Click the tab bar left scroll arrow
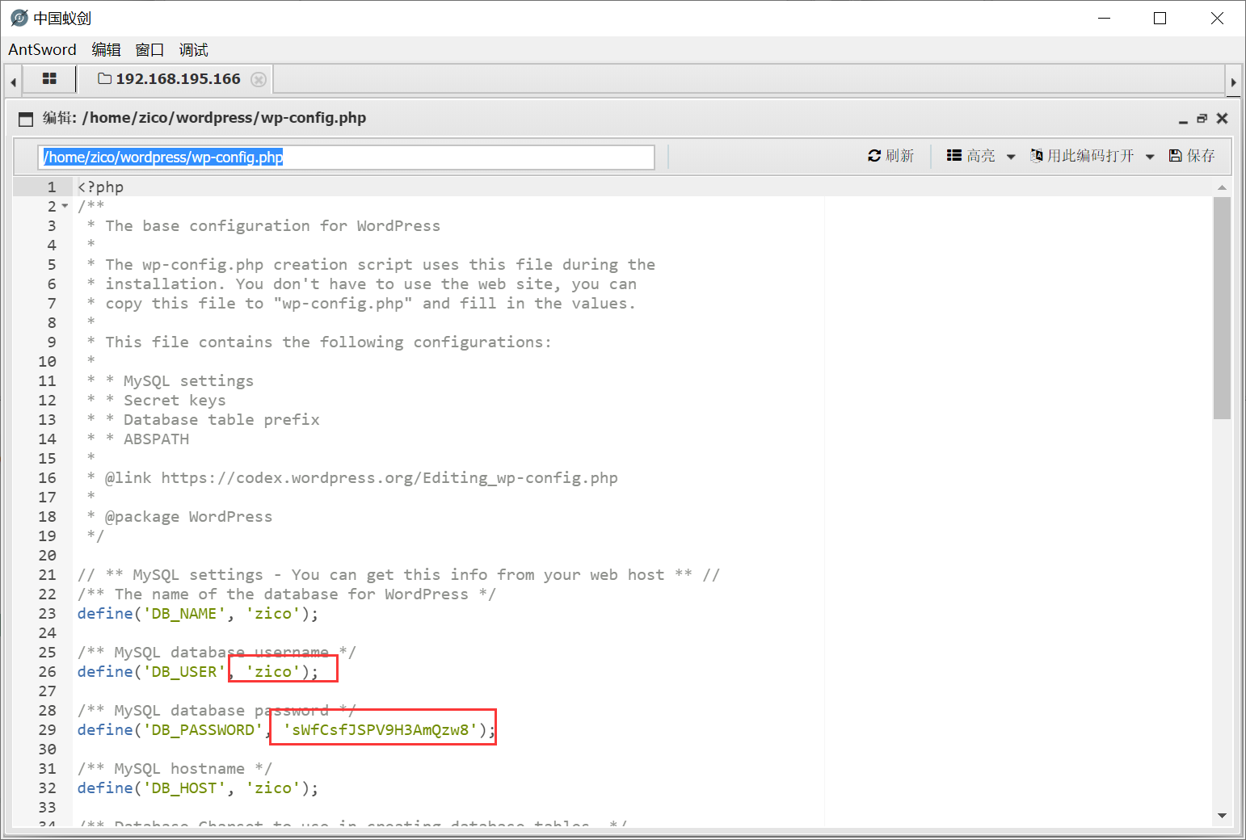The height and width of the screenshot is (840, 1246). click(13, 82)
